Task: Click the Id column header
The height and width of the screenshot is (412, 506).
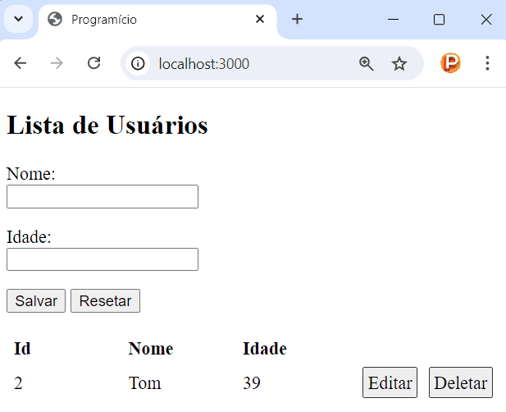Action: coord(22,349)
